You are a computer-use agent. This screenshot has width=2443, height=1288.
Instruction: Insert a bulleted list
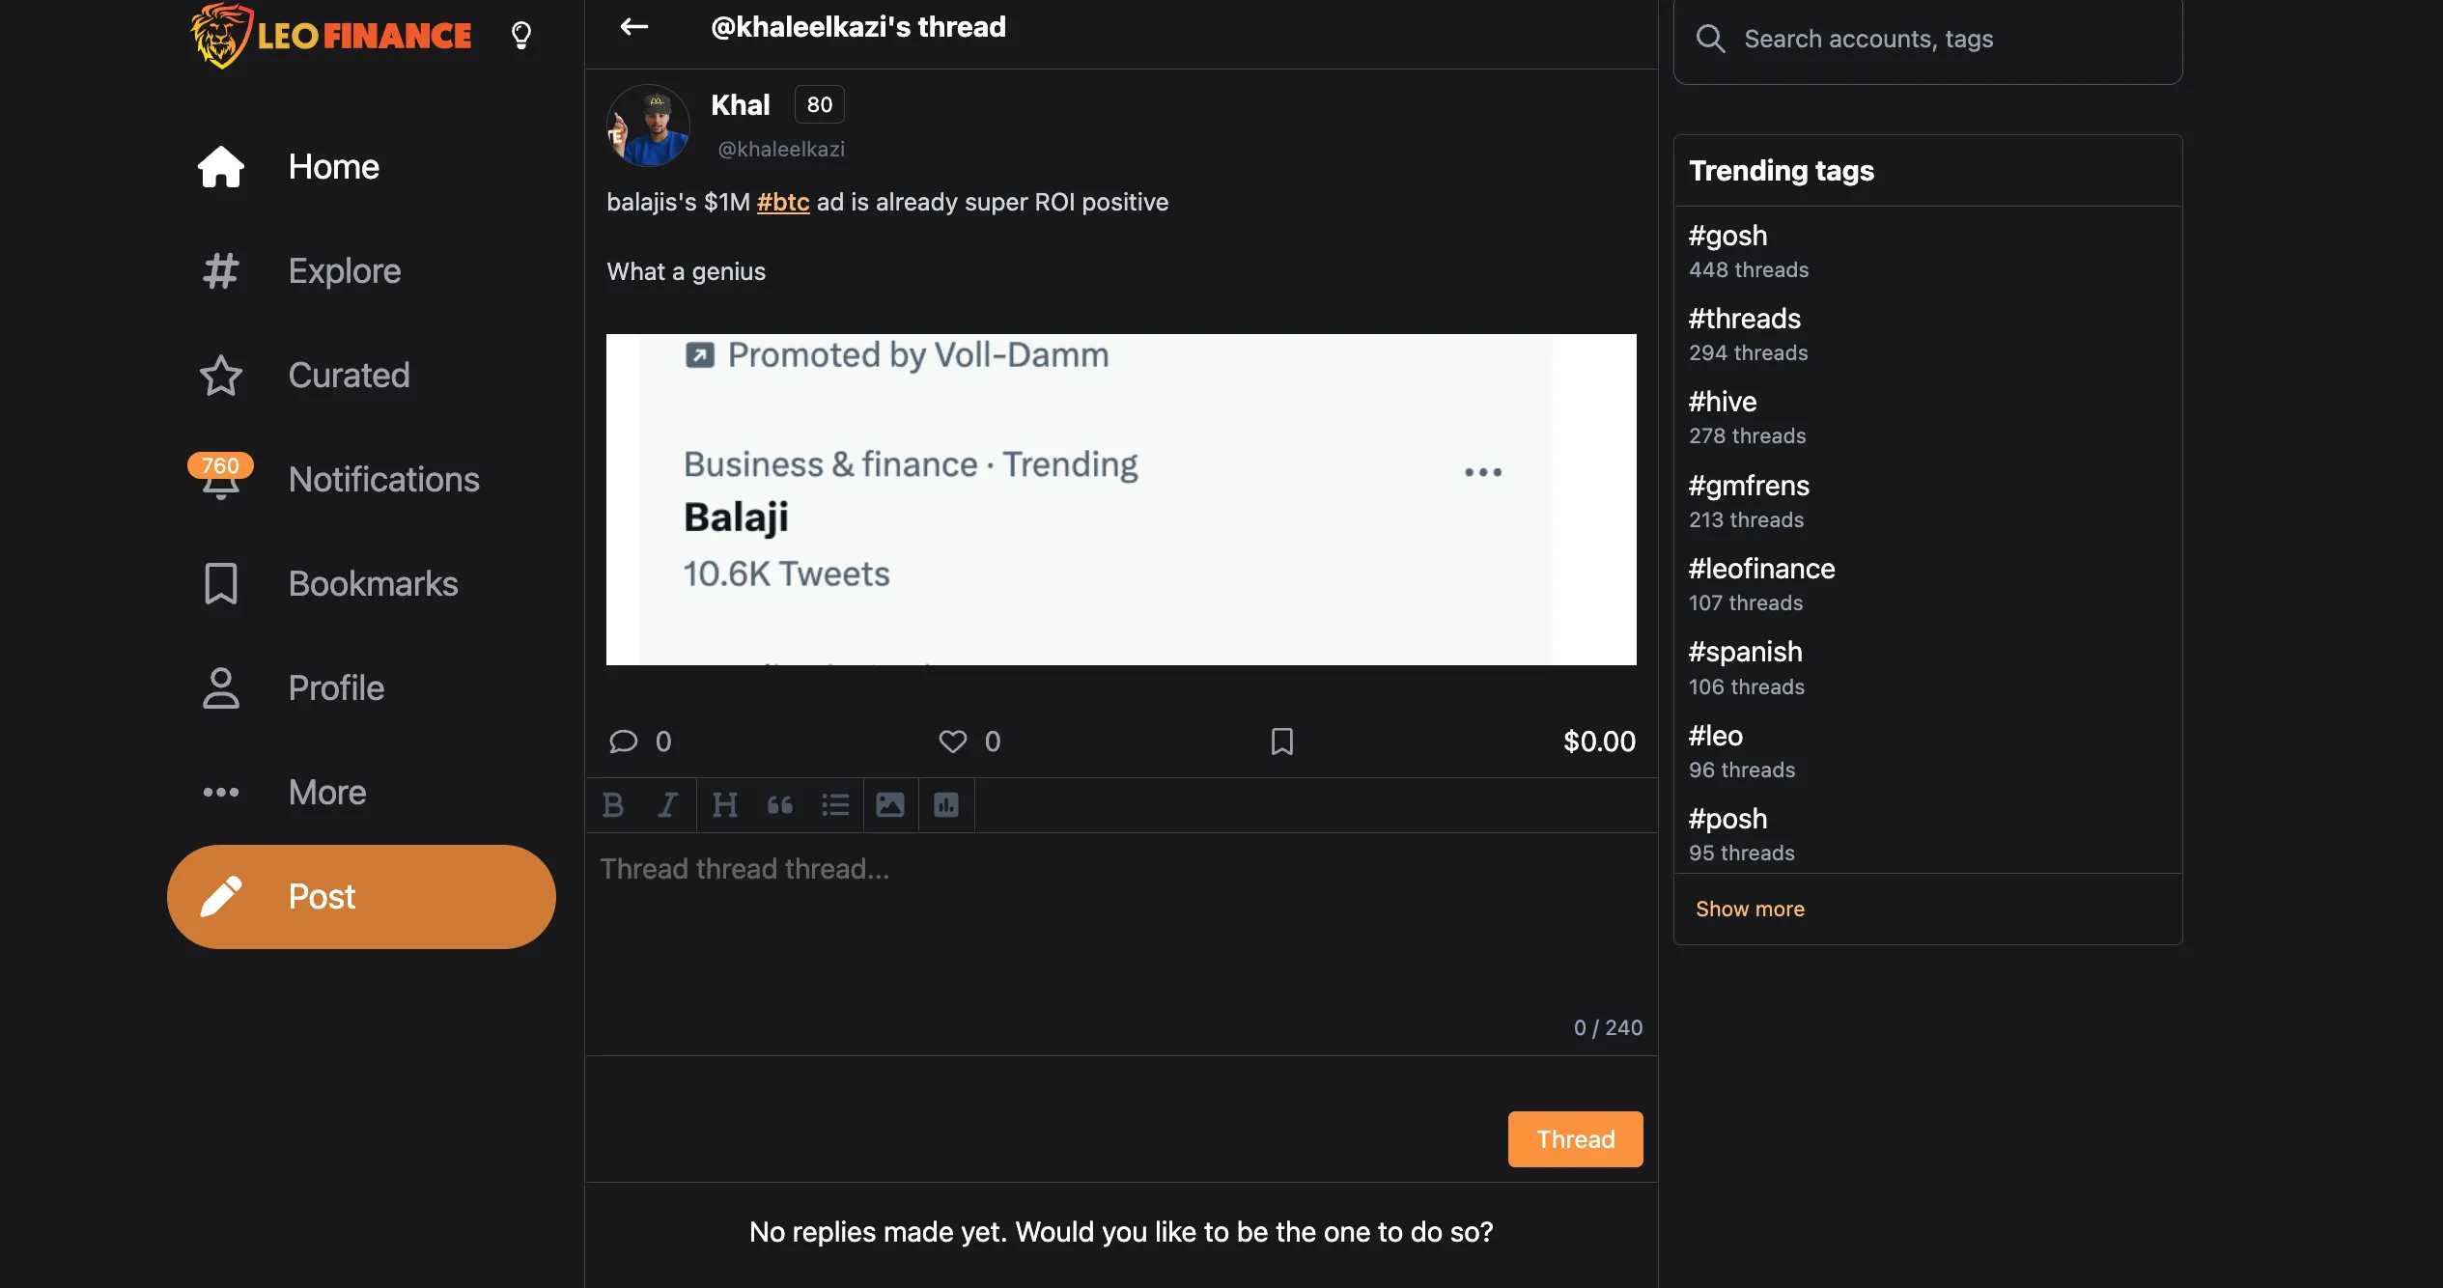pos(835,805)
